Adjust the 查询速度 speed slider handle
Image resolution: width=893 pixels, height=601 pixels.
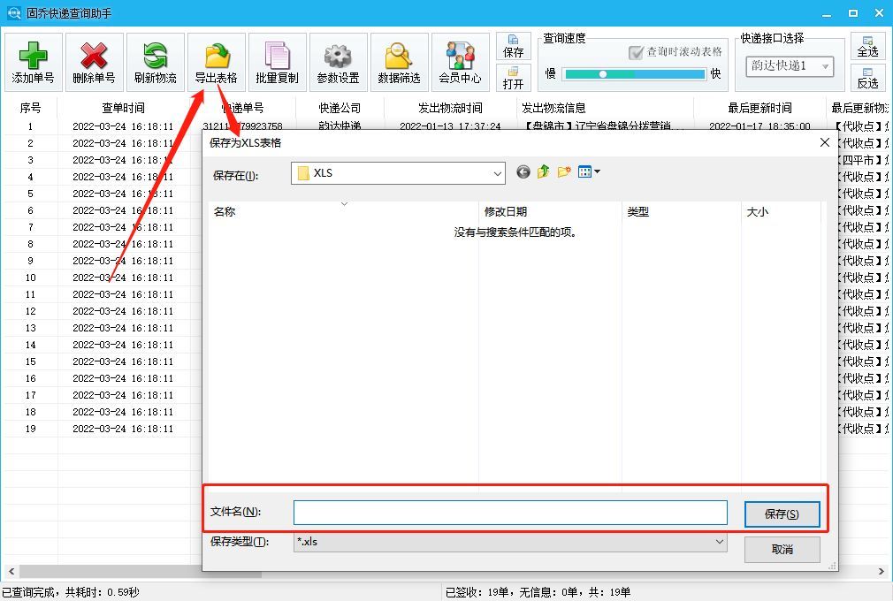click(602, 74)
